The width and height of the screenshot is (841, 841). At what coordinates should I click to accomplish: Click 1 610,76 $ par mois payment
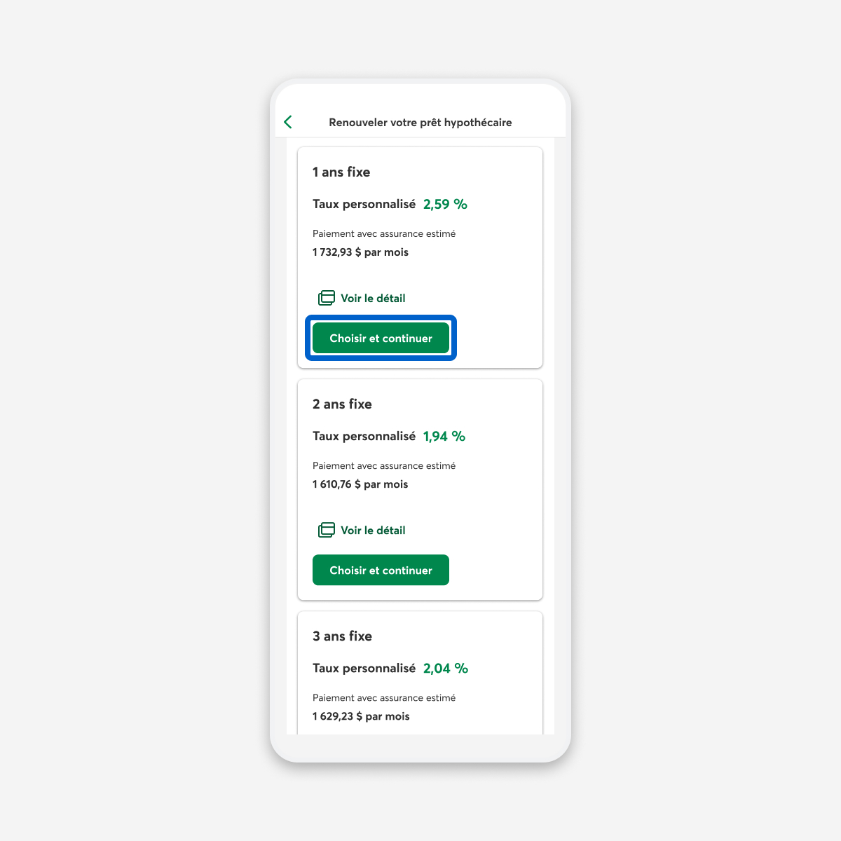[x=360, y=484]
